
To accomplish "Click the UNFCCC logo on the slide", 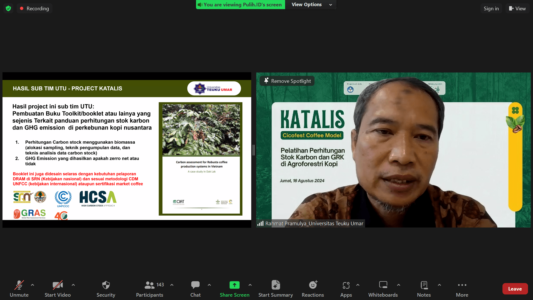I will tap(63, 199).
